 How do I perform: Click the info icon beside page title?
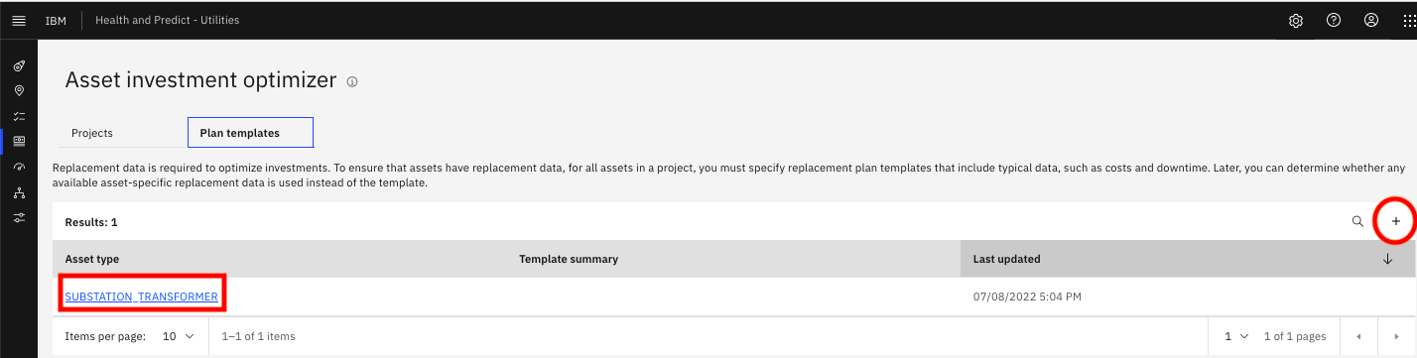click(x=352, y=82)
